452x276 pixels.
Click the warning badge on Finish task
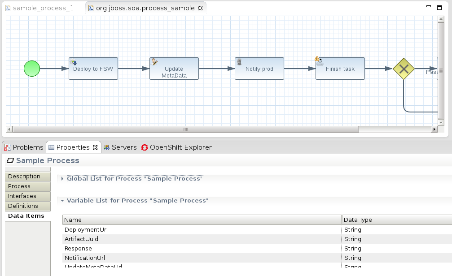[x=317, y=59]
